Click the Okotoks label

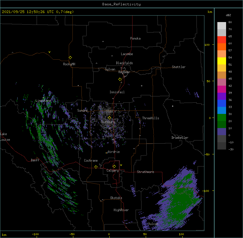tap(116, 198)
